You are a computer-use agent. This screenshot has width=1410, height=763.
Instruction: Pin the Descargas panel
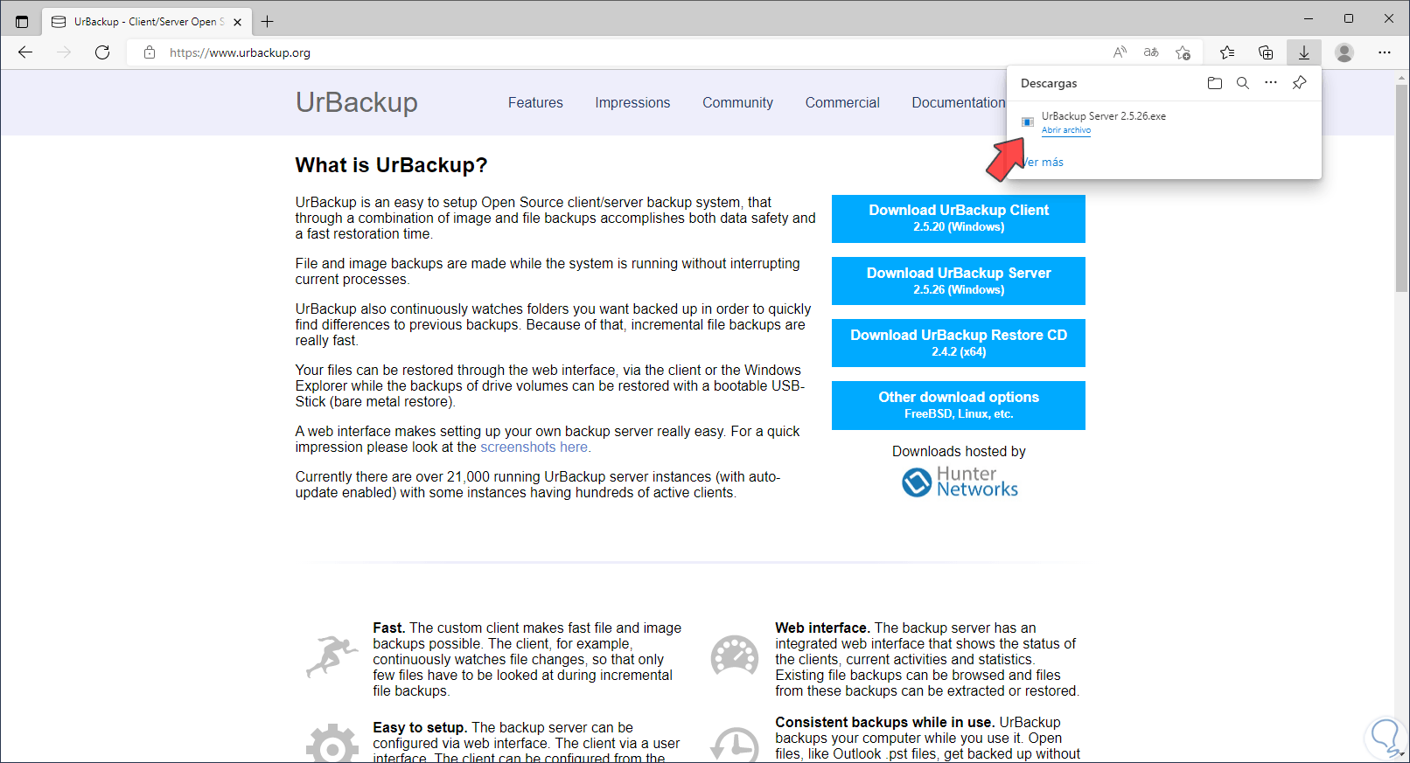click(1300, 83)
